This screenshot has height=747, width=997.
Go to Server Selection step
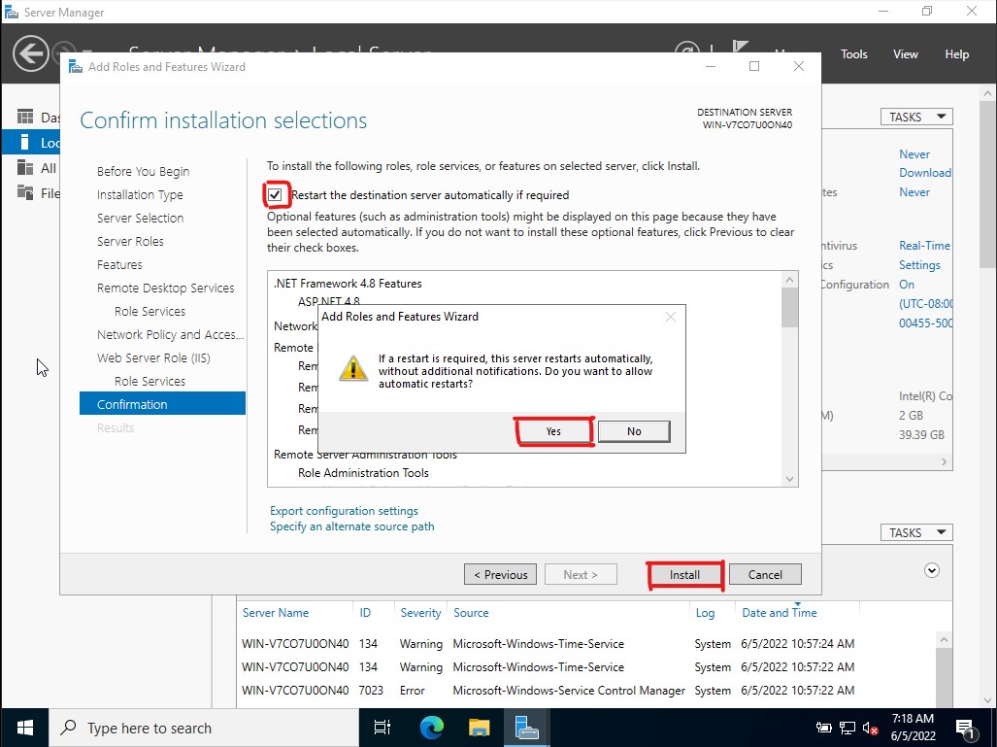coord(140,218)
